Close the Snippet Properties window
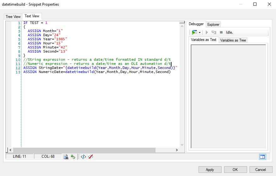This screenshot has width=276, height=176. point(269,4)
